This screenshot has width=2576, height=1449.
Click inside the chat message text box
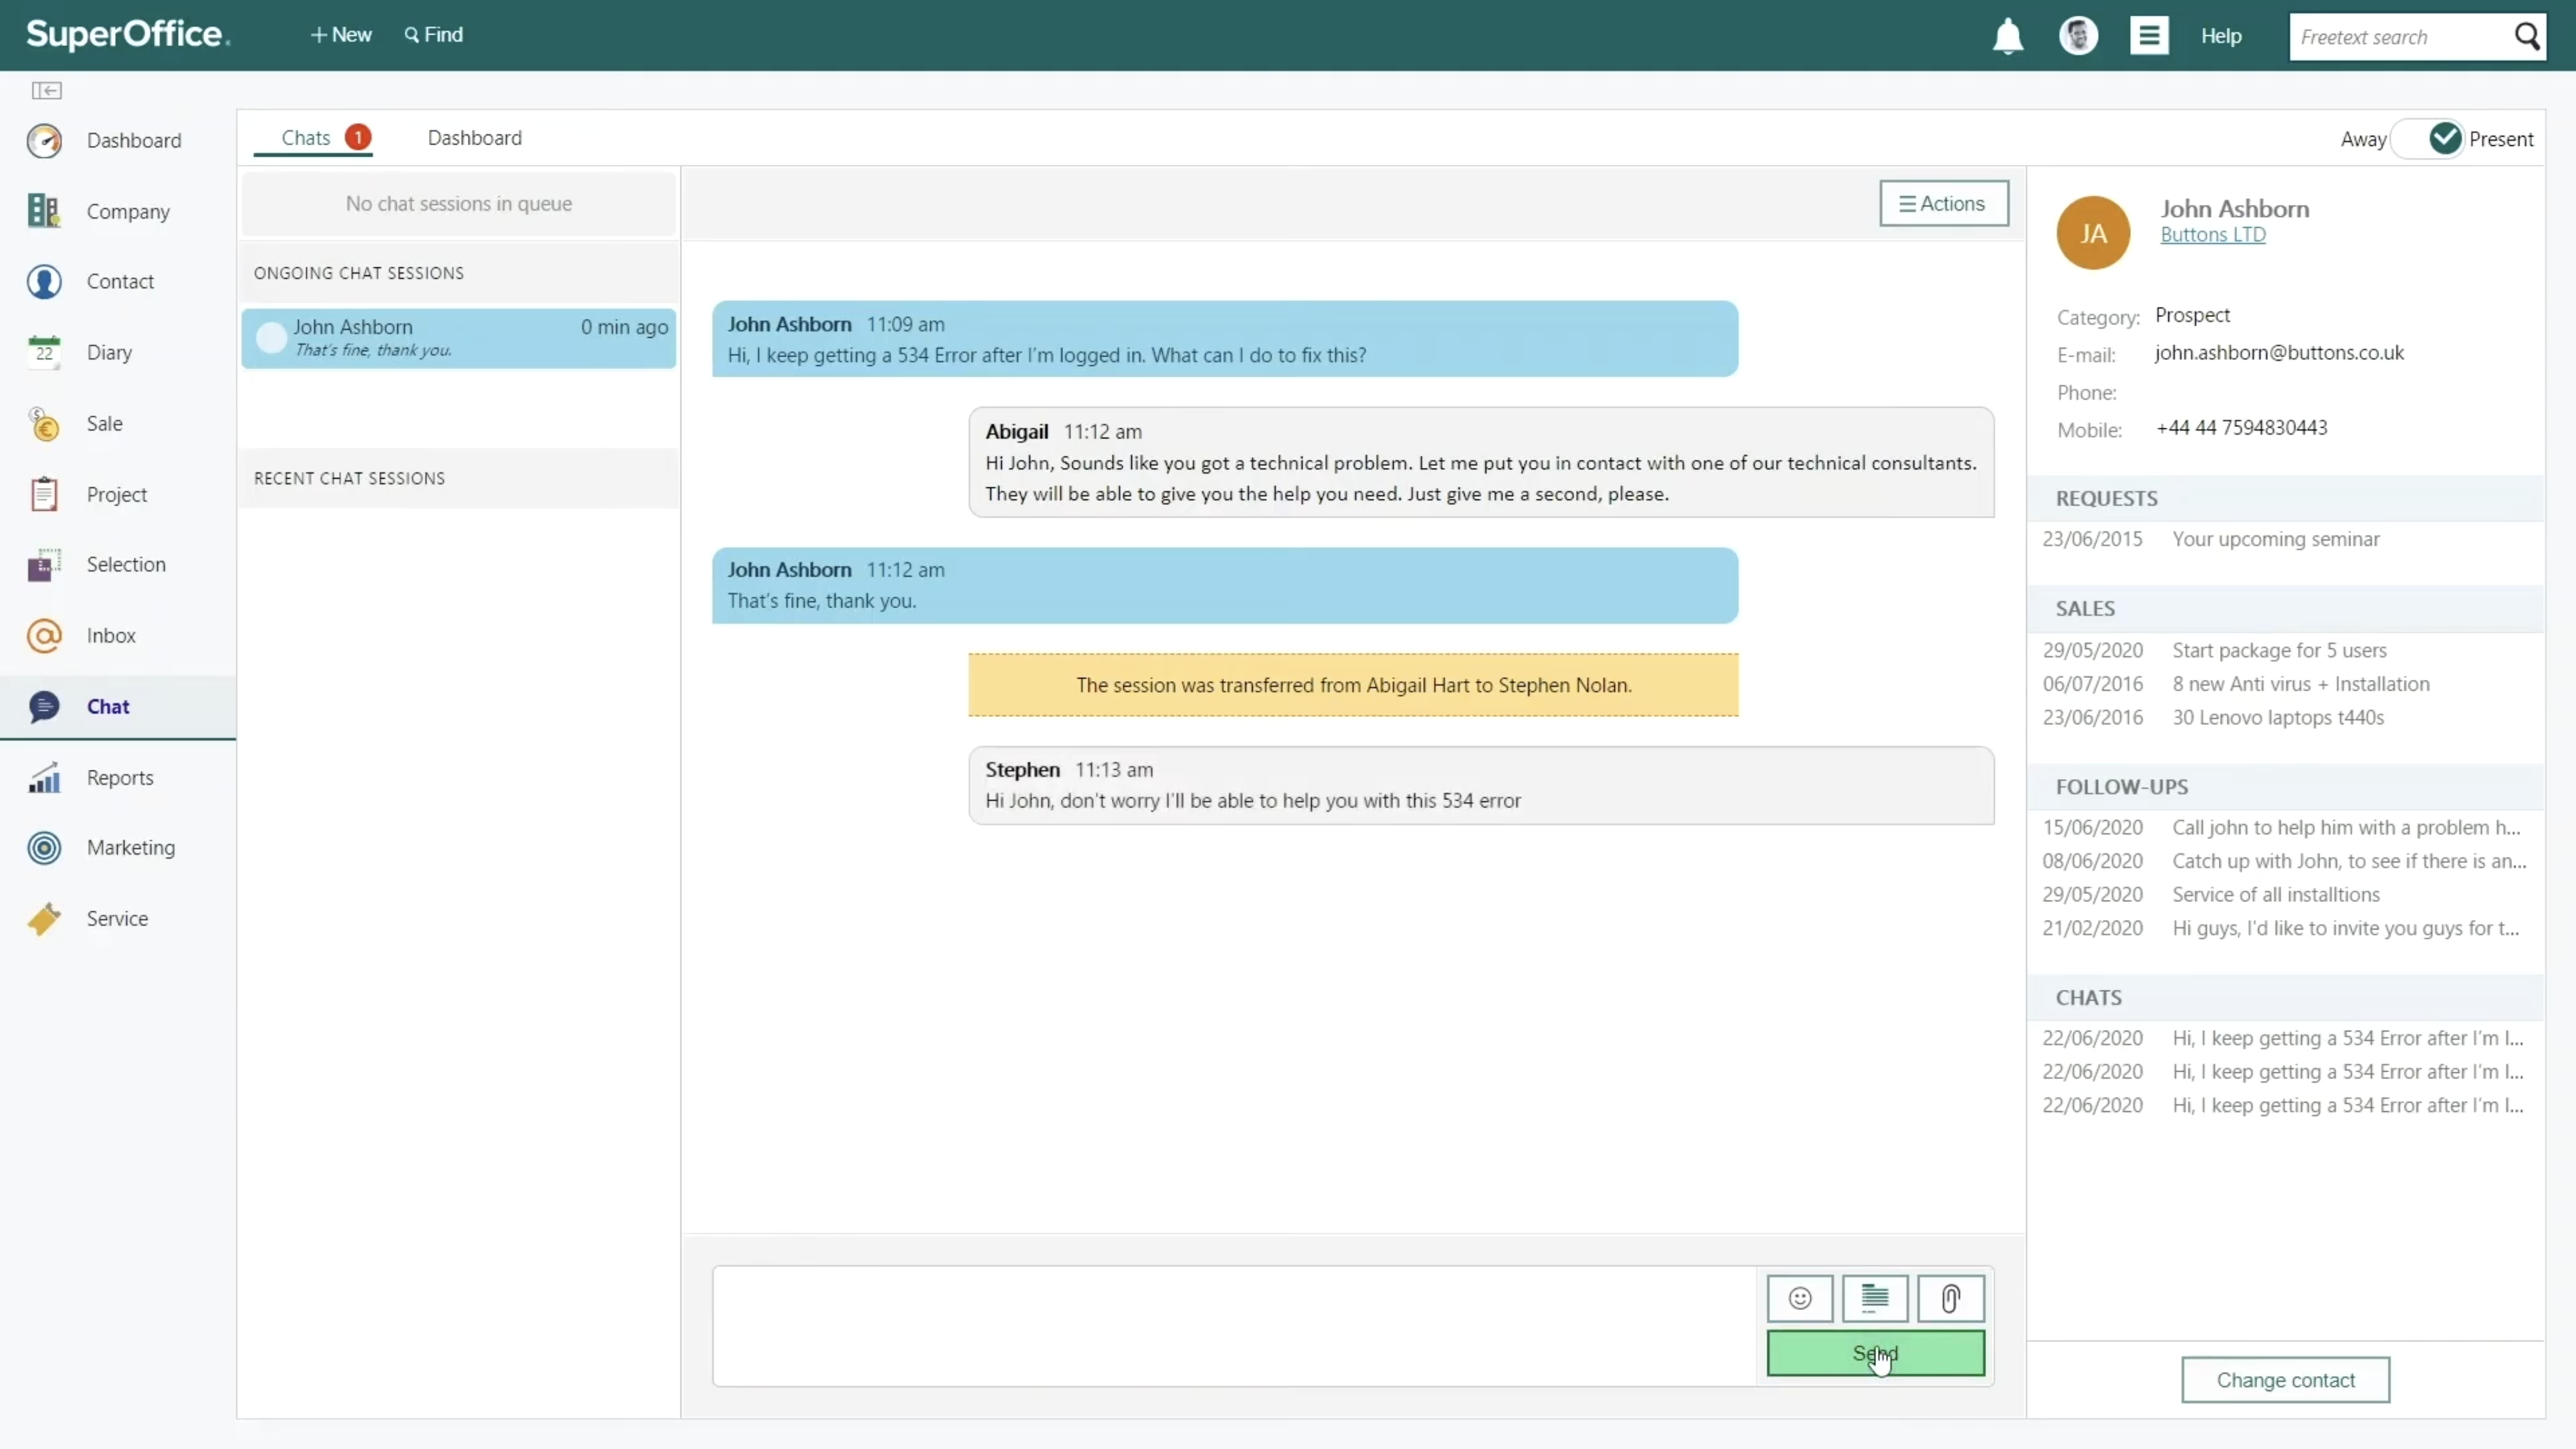pos(1233,1325)
